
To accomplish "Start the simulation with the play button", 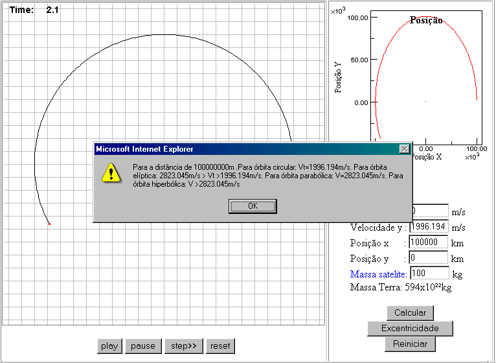I will click(x=109, y=346).
